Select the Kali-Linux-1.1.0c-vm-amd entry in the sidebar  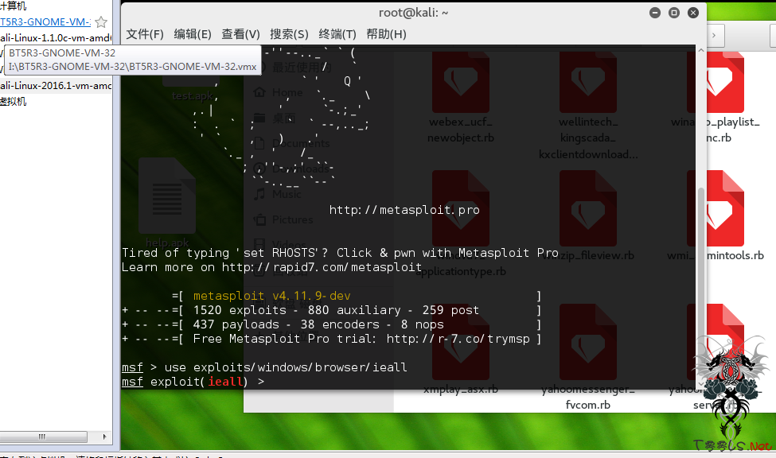point(56,38)
